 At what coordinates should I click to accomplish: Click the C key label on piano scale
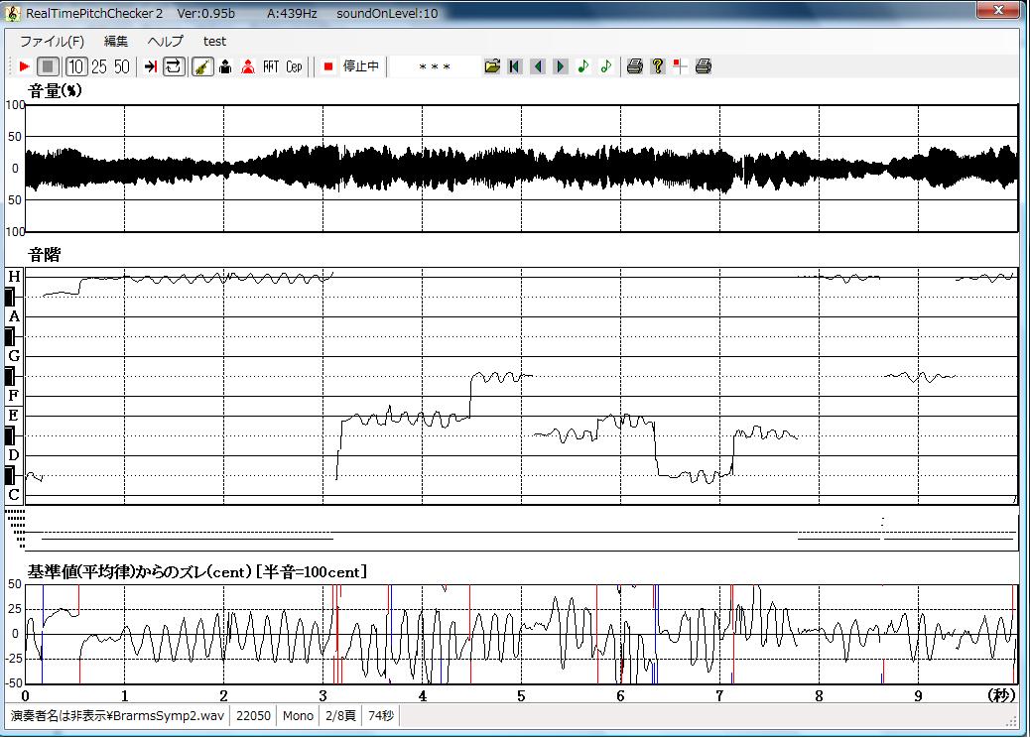[x=14, y=495]
